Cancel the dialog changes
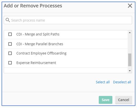This screenshot has height=108, width=137. (x=124, y=100)
